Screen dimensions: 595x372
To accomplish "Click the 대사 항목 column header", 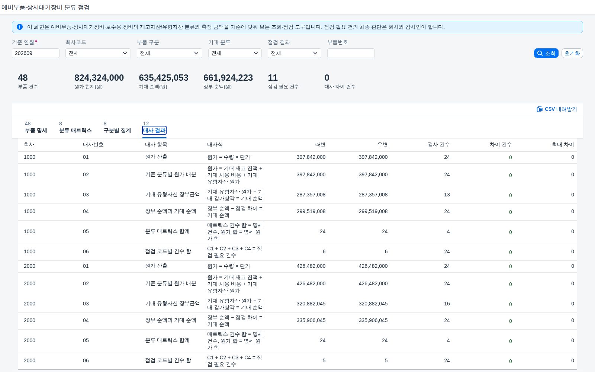I will (x=156, y=144).
